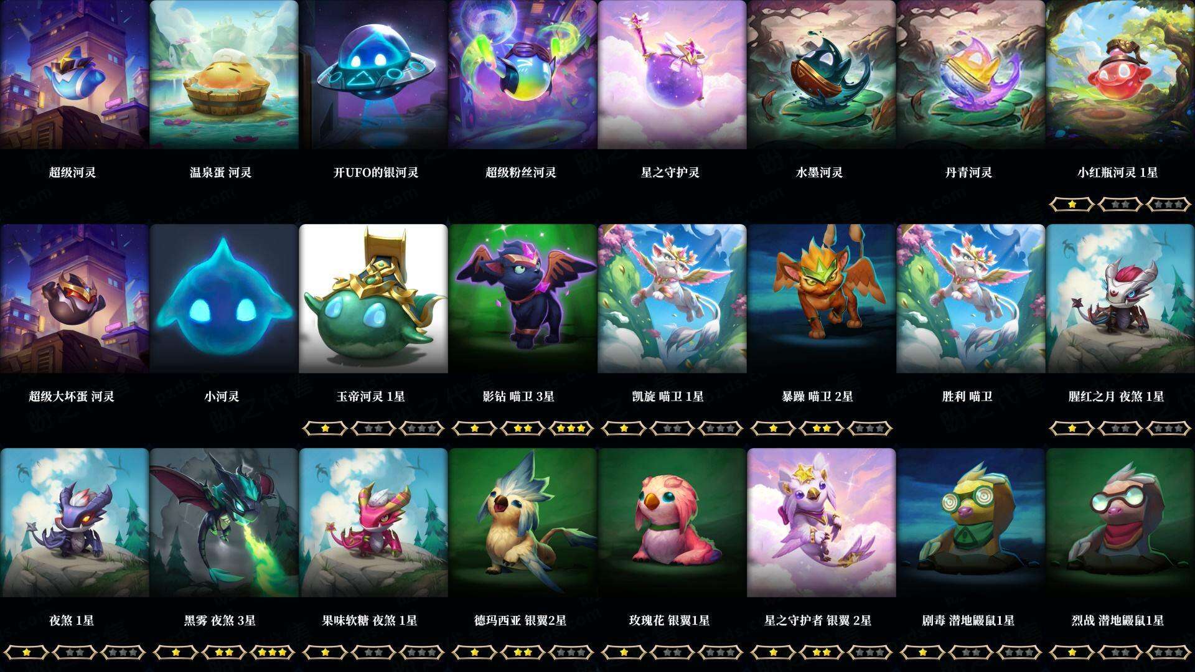Select the 暴躁 喵卫 orange cat portrait
The width and height of the screenshot is (1195, 672).
click(822, 299)
